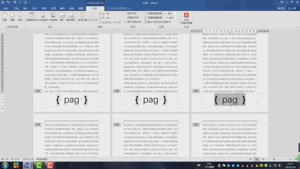Toggle Different Odd & Even Pages checkbox

pos(125,18)
